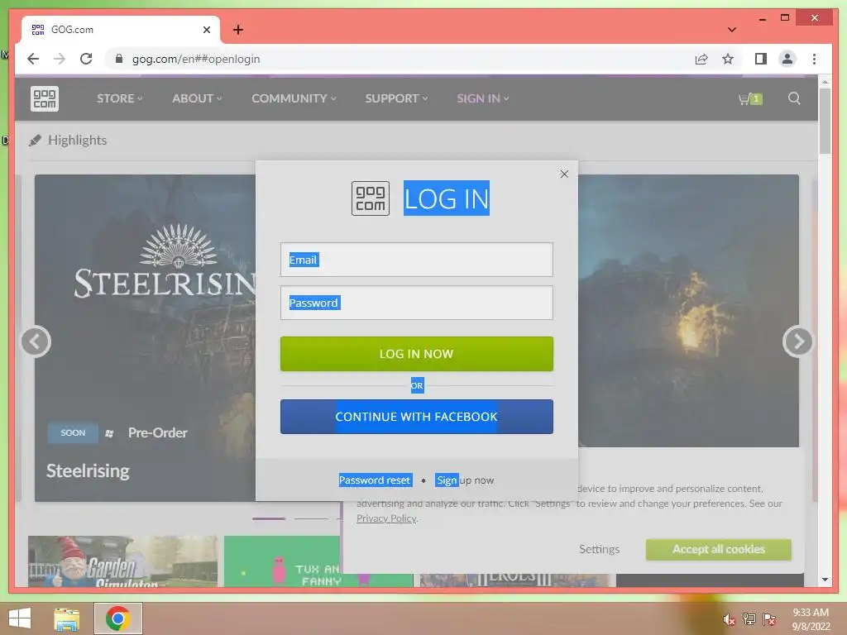The width and height of the screenshot is (847, 635).
Task: Click scrollbar down arrow
Action: point(825,580)
